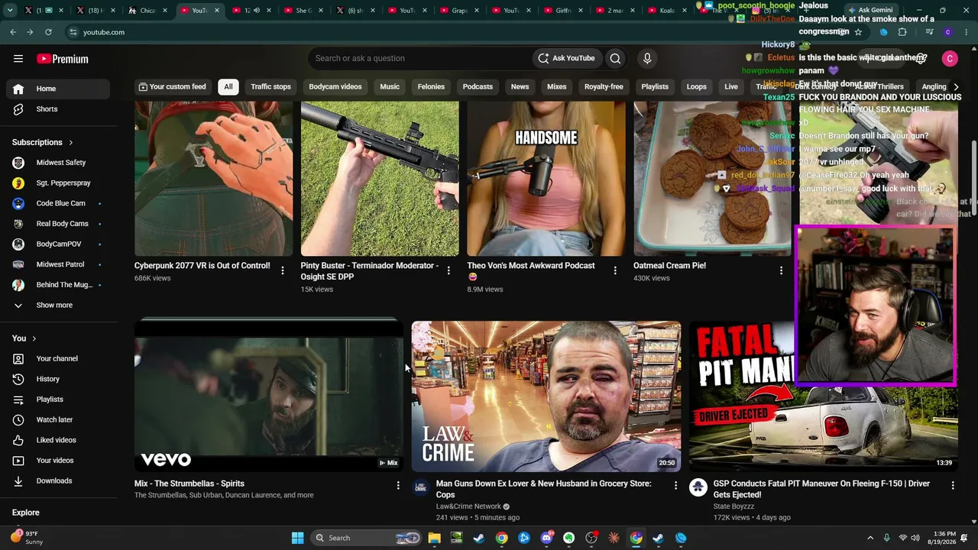Toggle the Bodycam videos filter chip
978x550 pixels.
[x=335, y=86]
